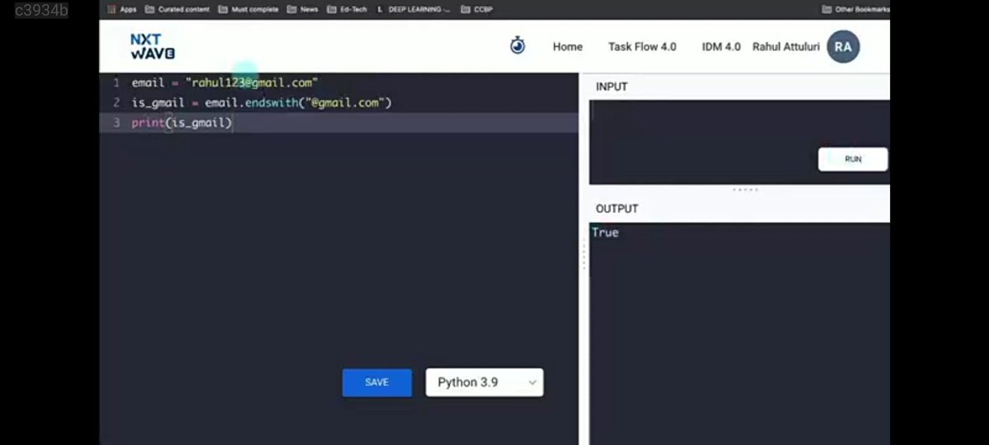The height and width of the screenshot is (445, 989).
Task: Open the stopwatch timer icon
Action: pyautogui.click(x=518, y=45)
